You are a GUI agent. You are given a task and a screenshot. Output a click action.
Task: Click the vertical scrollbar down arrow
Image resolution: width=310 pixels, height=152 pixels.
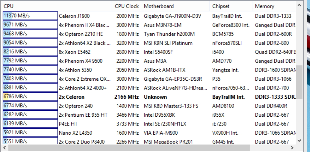pyautogui.click(x=299, y=141)
